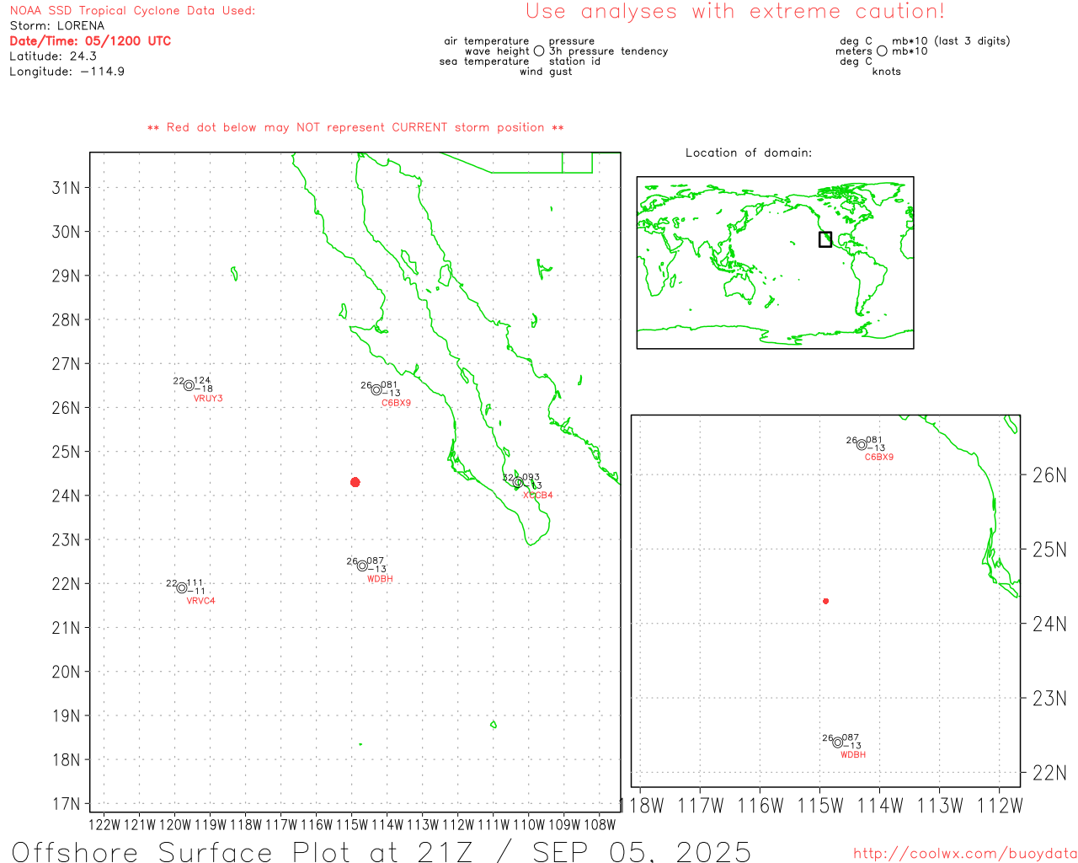This screenshot has width=1078, height=863.
Task: Click the 111 pressure value near VRVC4
Action: 195,582
